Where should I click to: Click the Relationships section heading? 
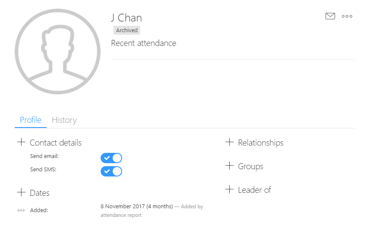pyautogui.click(x=261, y=143)
